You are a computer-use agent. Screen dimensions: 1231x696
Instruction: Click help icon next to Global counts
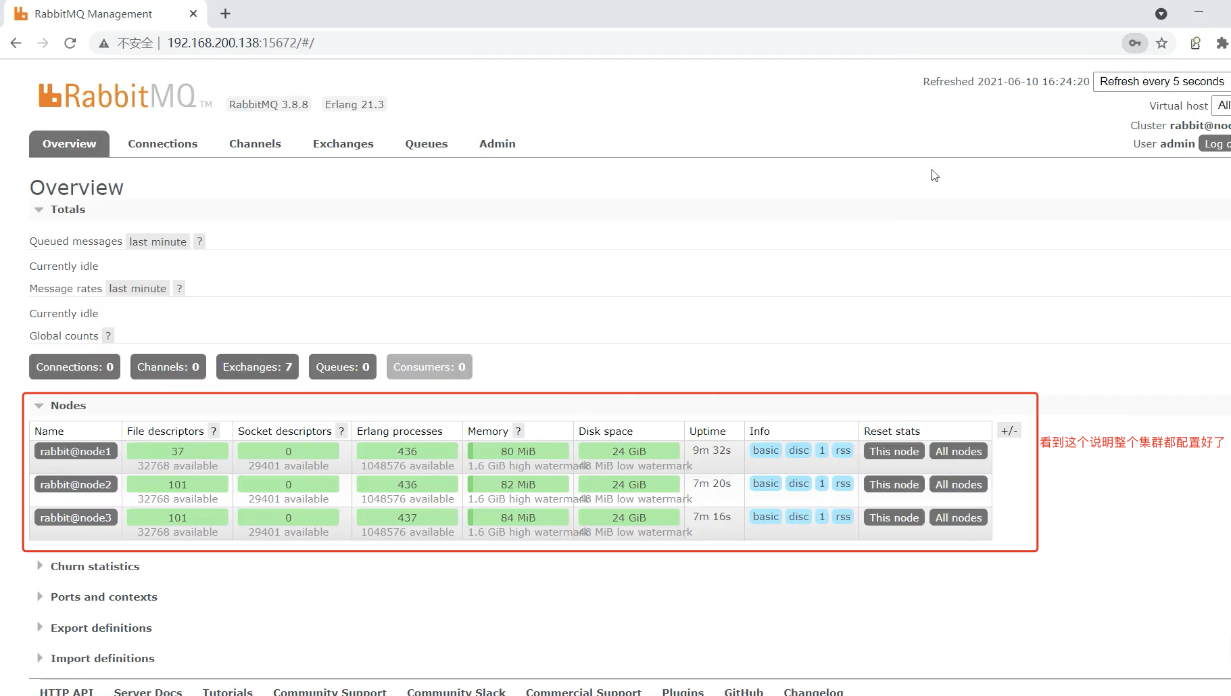[x=108, y=335]
